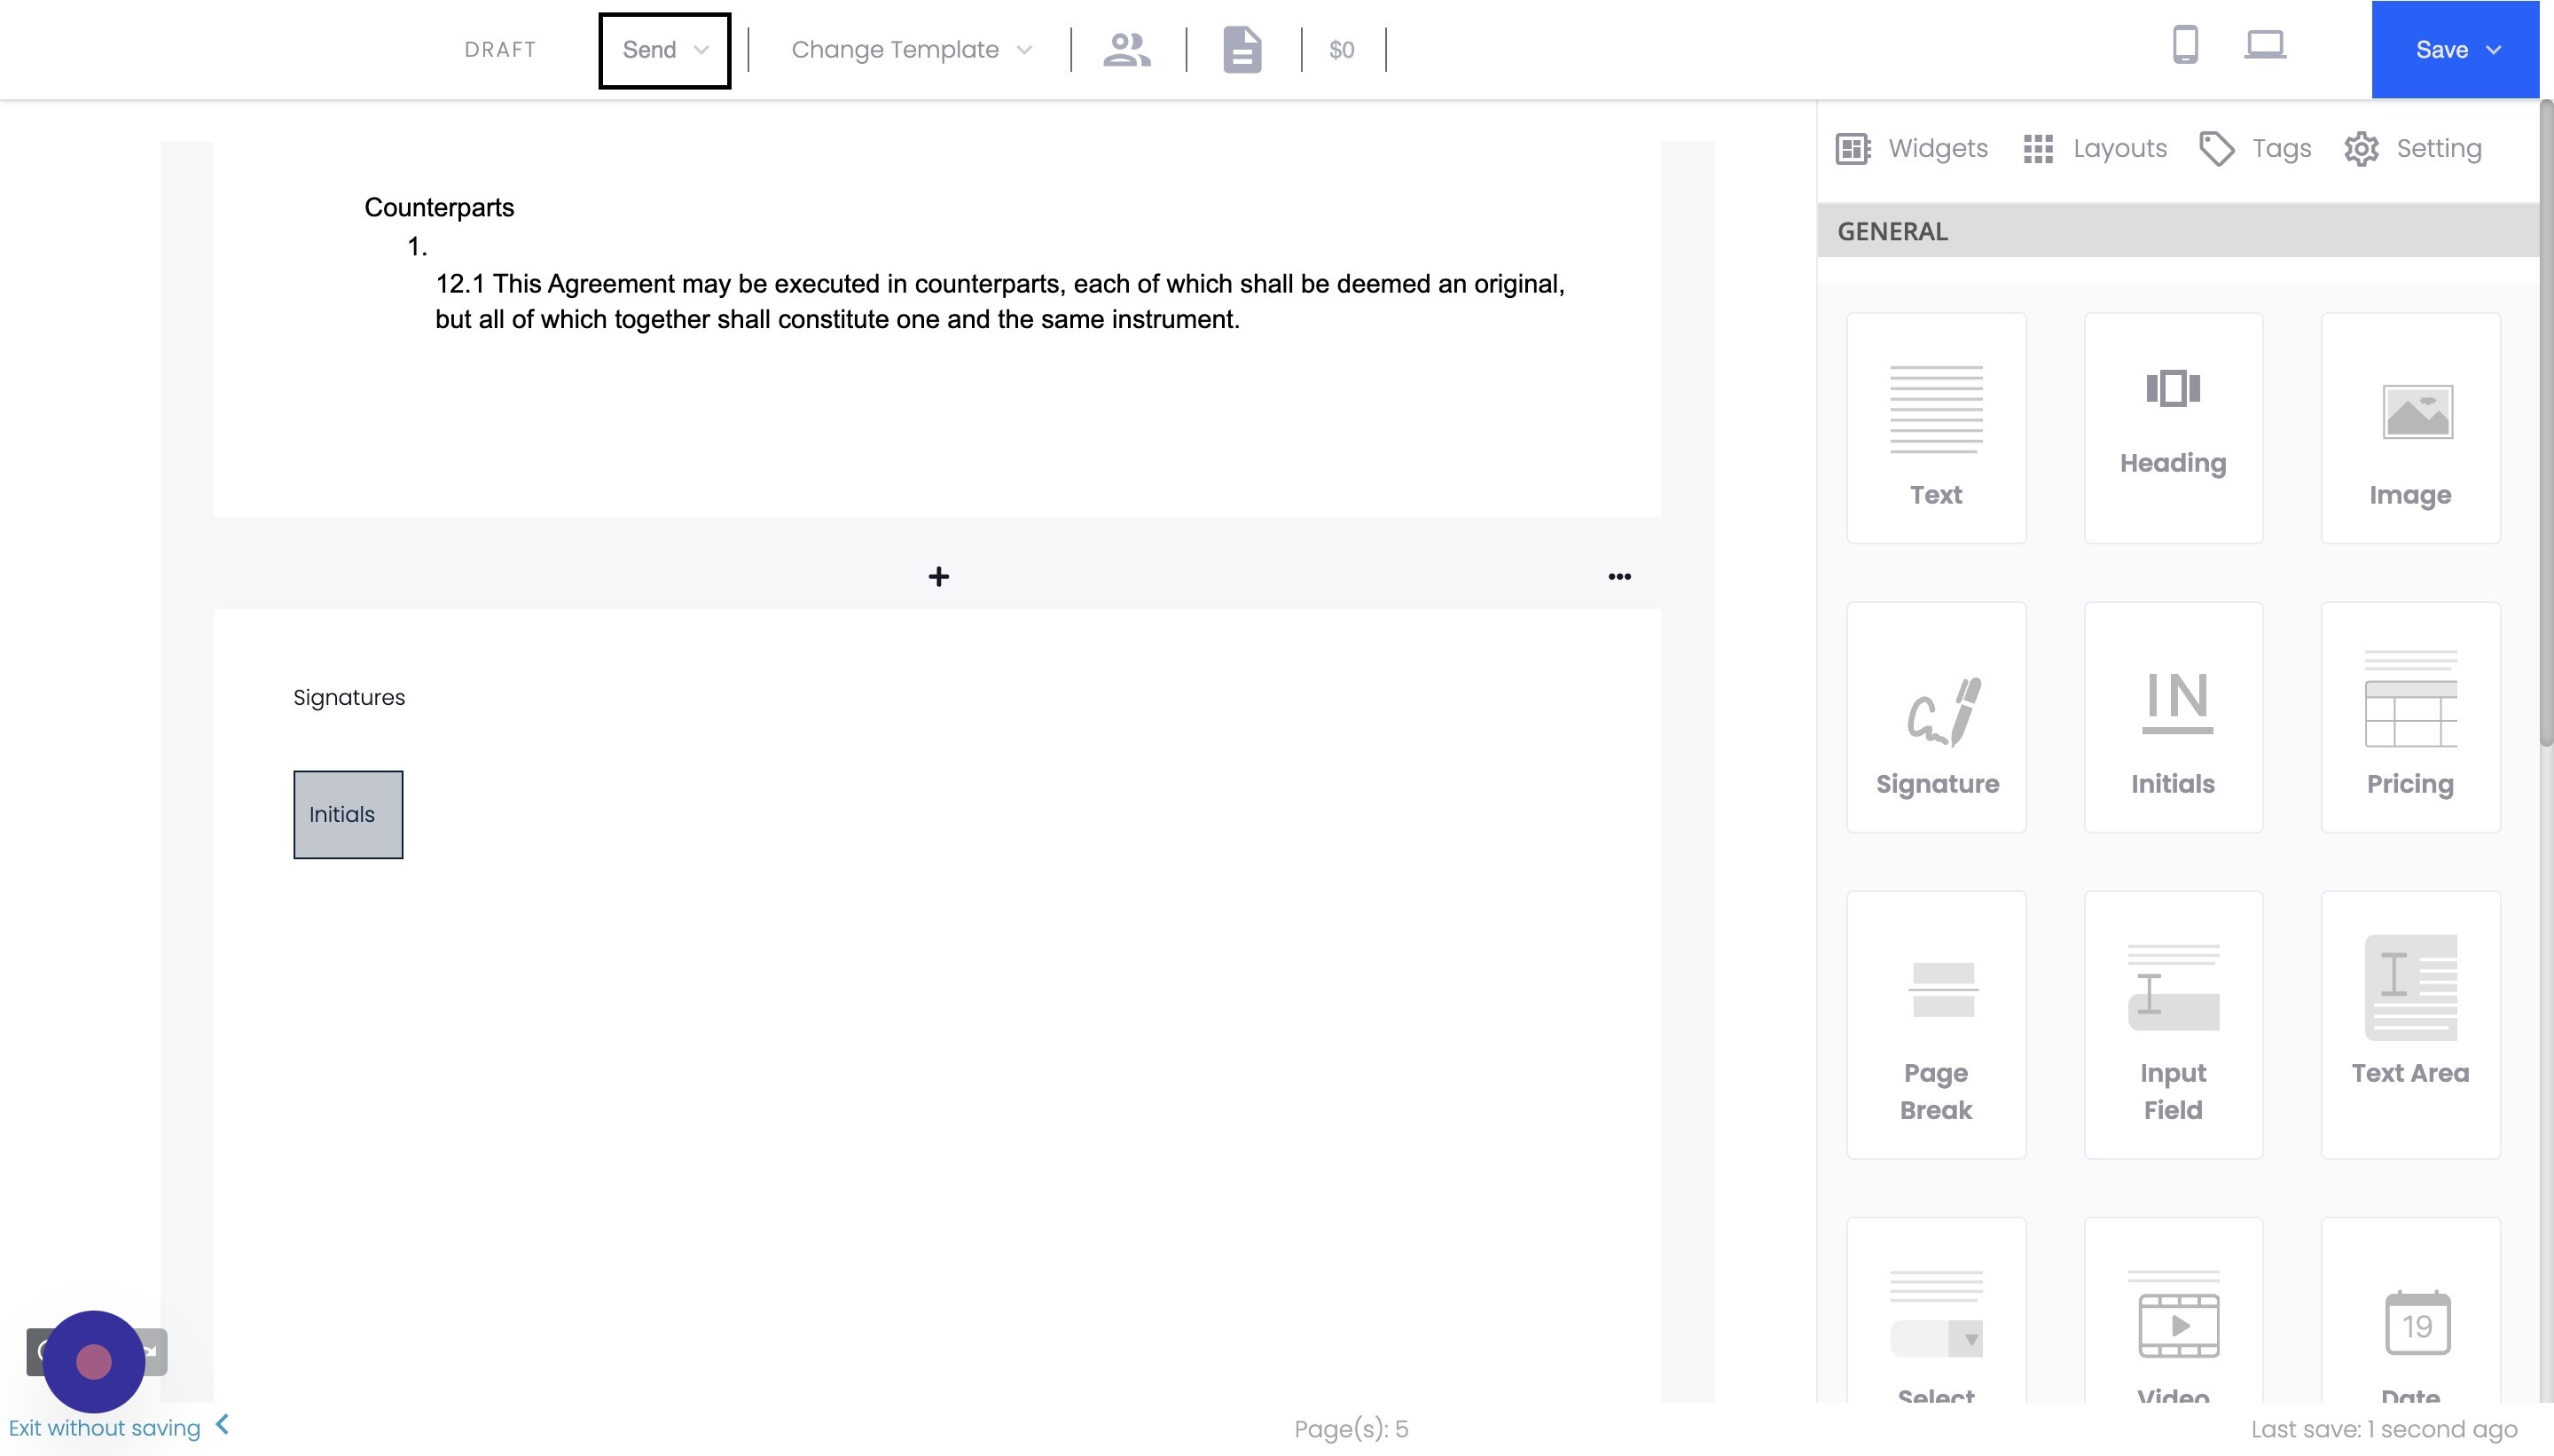Select the Input Field widget

pyautogui.click(x=2172, y=1025)
